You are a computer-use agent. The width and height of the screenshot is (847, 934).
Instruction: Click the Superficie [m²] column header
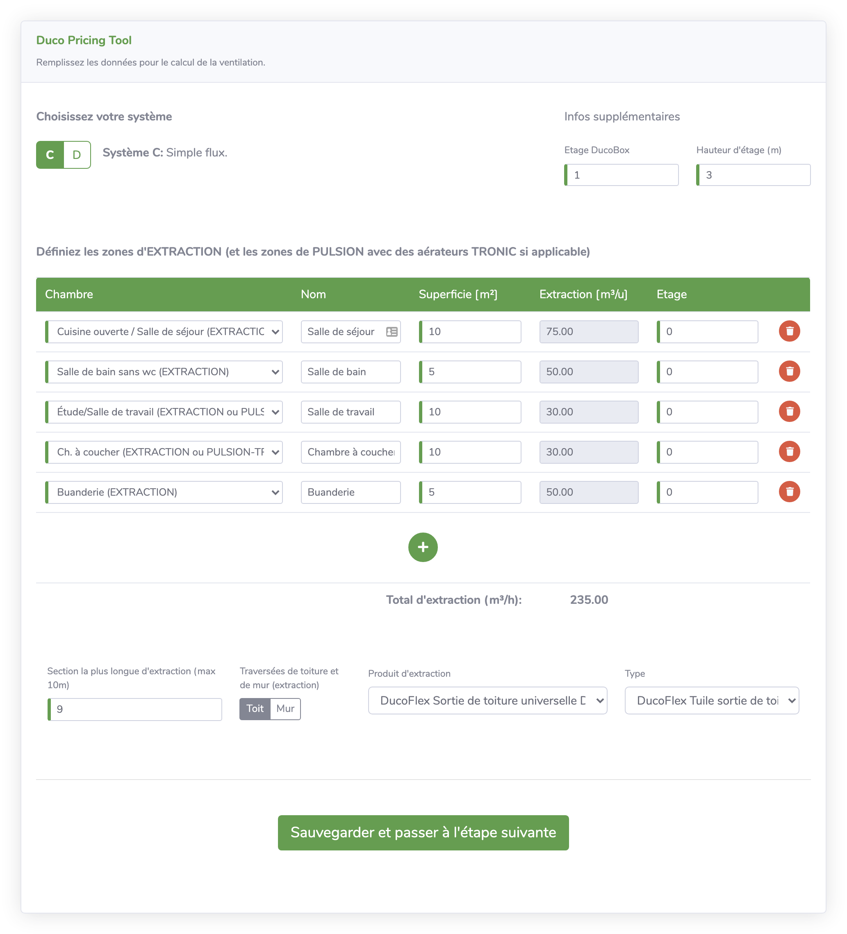(x=458, y=295)
